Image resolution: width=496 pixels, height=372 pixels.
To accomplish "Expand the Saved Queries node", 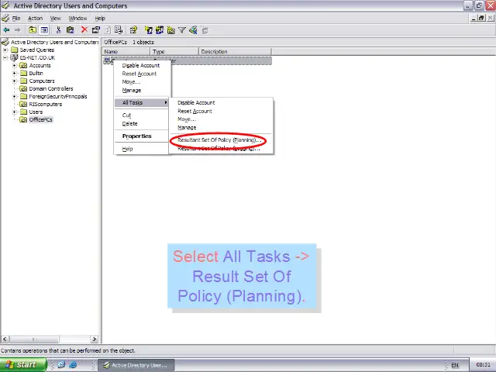I will (5, 50).
